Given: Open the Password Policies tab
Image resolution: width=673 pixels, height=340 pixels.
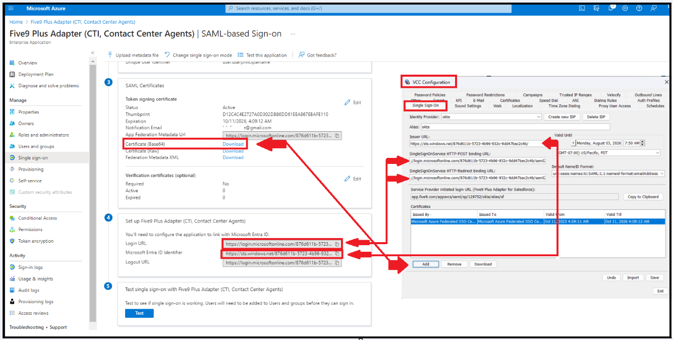Looking at the screenshot, I should coord(430,95).
